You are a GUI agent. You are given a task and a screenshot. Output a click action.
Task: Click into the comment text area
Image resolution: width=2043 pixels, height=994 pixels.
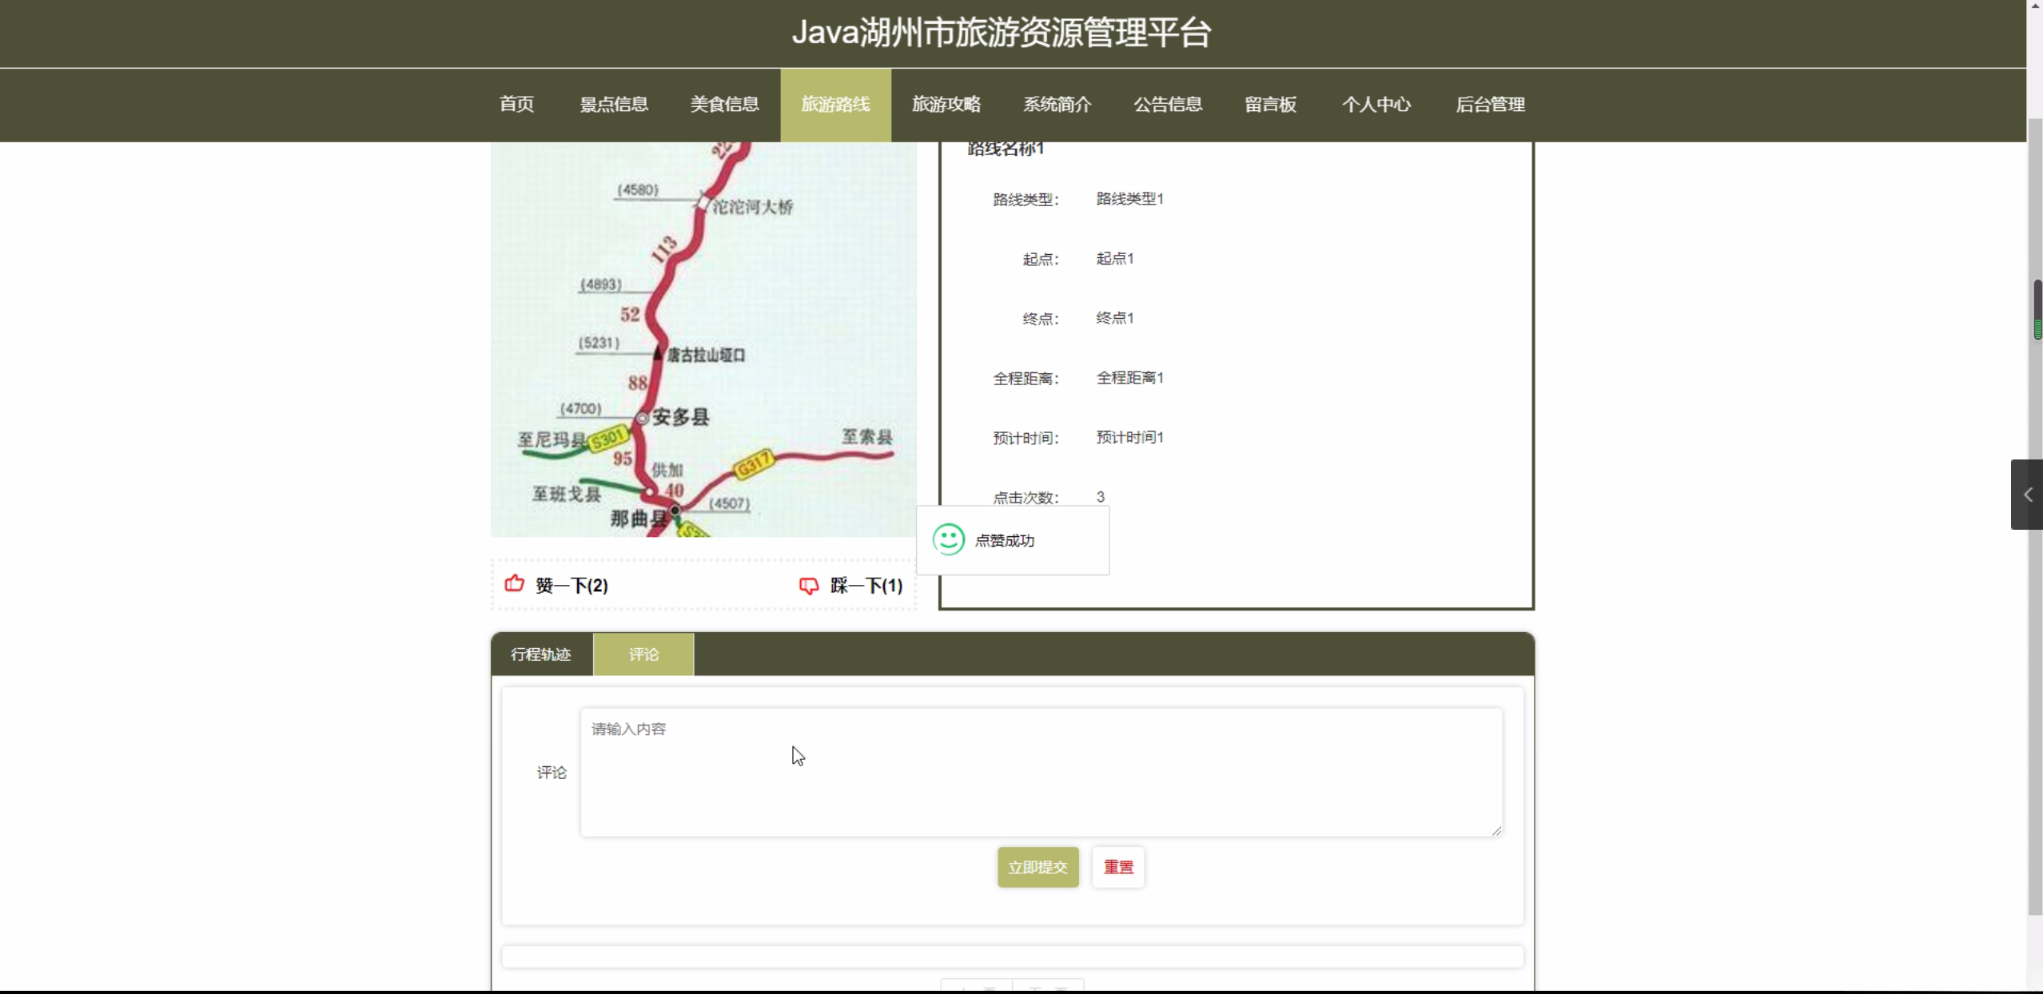[x=1041, y=772]
